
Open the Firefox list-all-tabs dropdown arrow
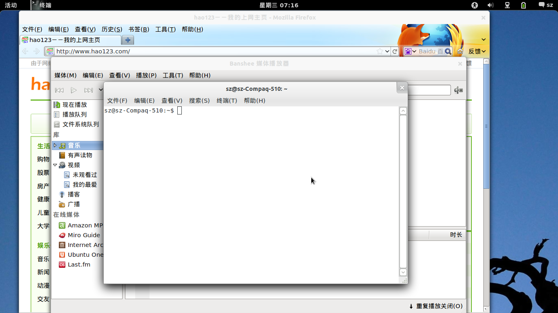click(x=484, y=40)
